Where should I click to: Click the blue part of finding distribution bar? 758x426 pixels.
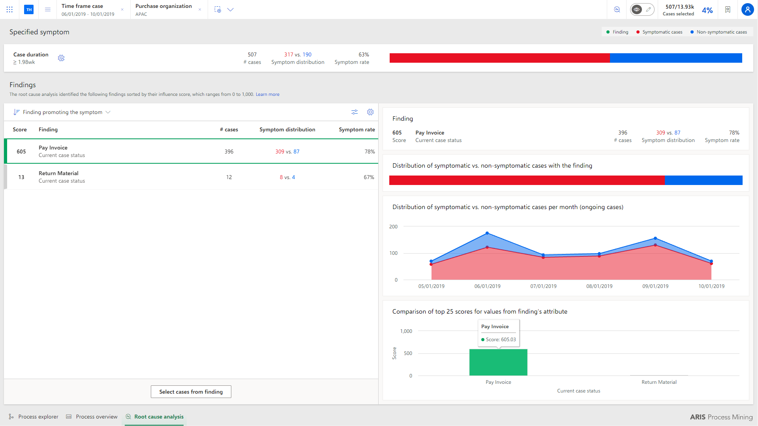click(704, 180)
